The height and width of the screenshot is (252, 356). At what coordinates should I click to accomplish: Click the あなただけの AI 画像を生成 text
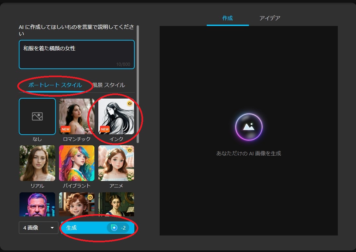pyautogui.click(x=249, y=153)
